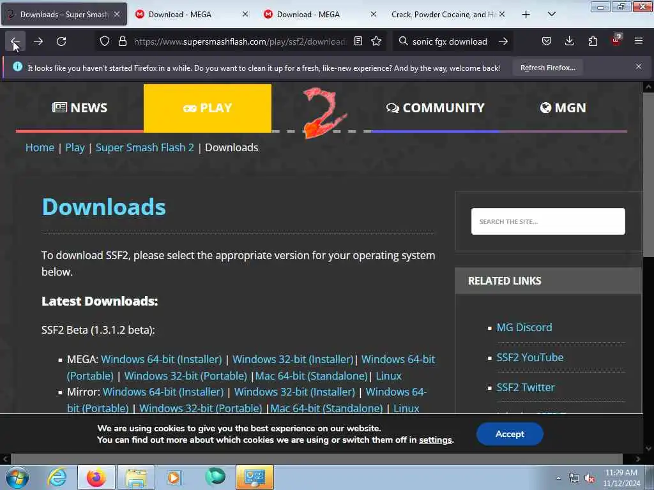Reload the current page

[61, 41]
